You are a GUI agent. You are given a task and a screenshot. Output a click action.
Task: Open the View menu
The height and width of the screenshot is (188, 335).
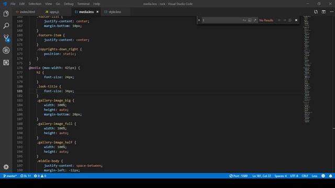pos(49,4)
